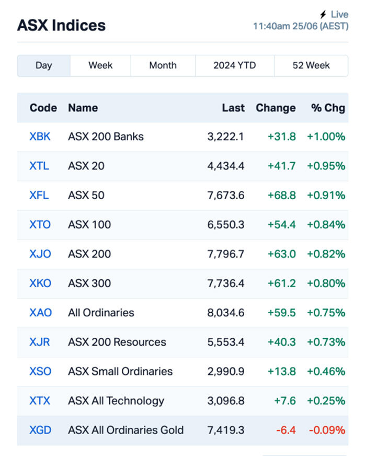The image size is (366, 456).
Task: Click the 7,673.6 last value
Action: click(225, 196)
